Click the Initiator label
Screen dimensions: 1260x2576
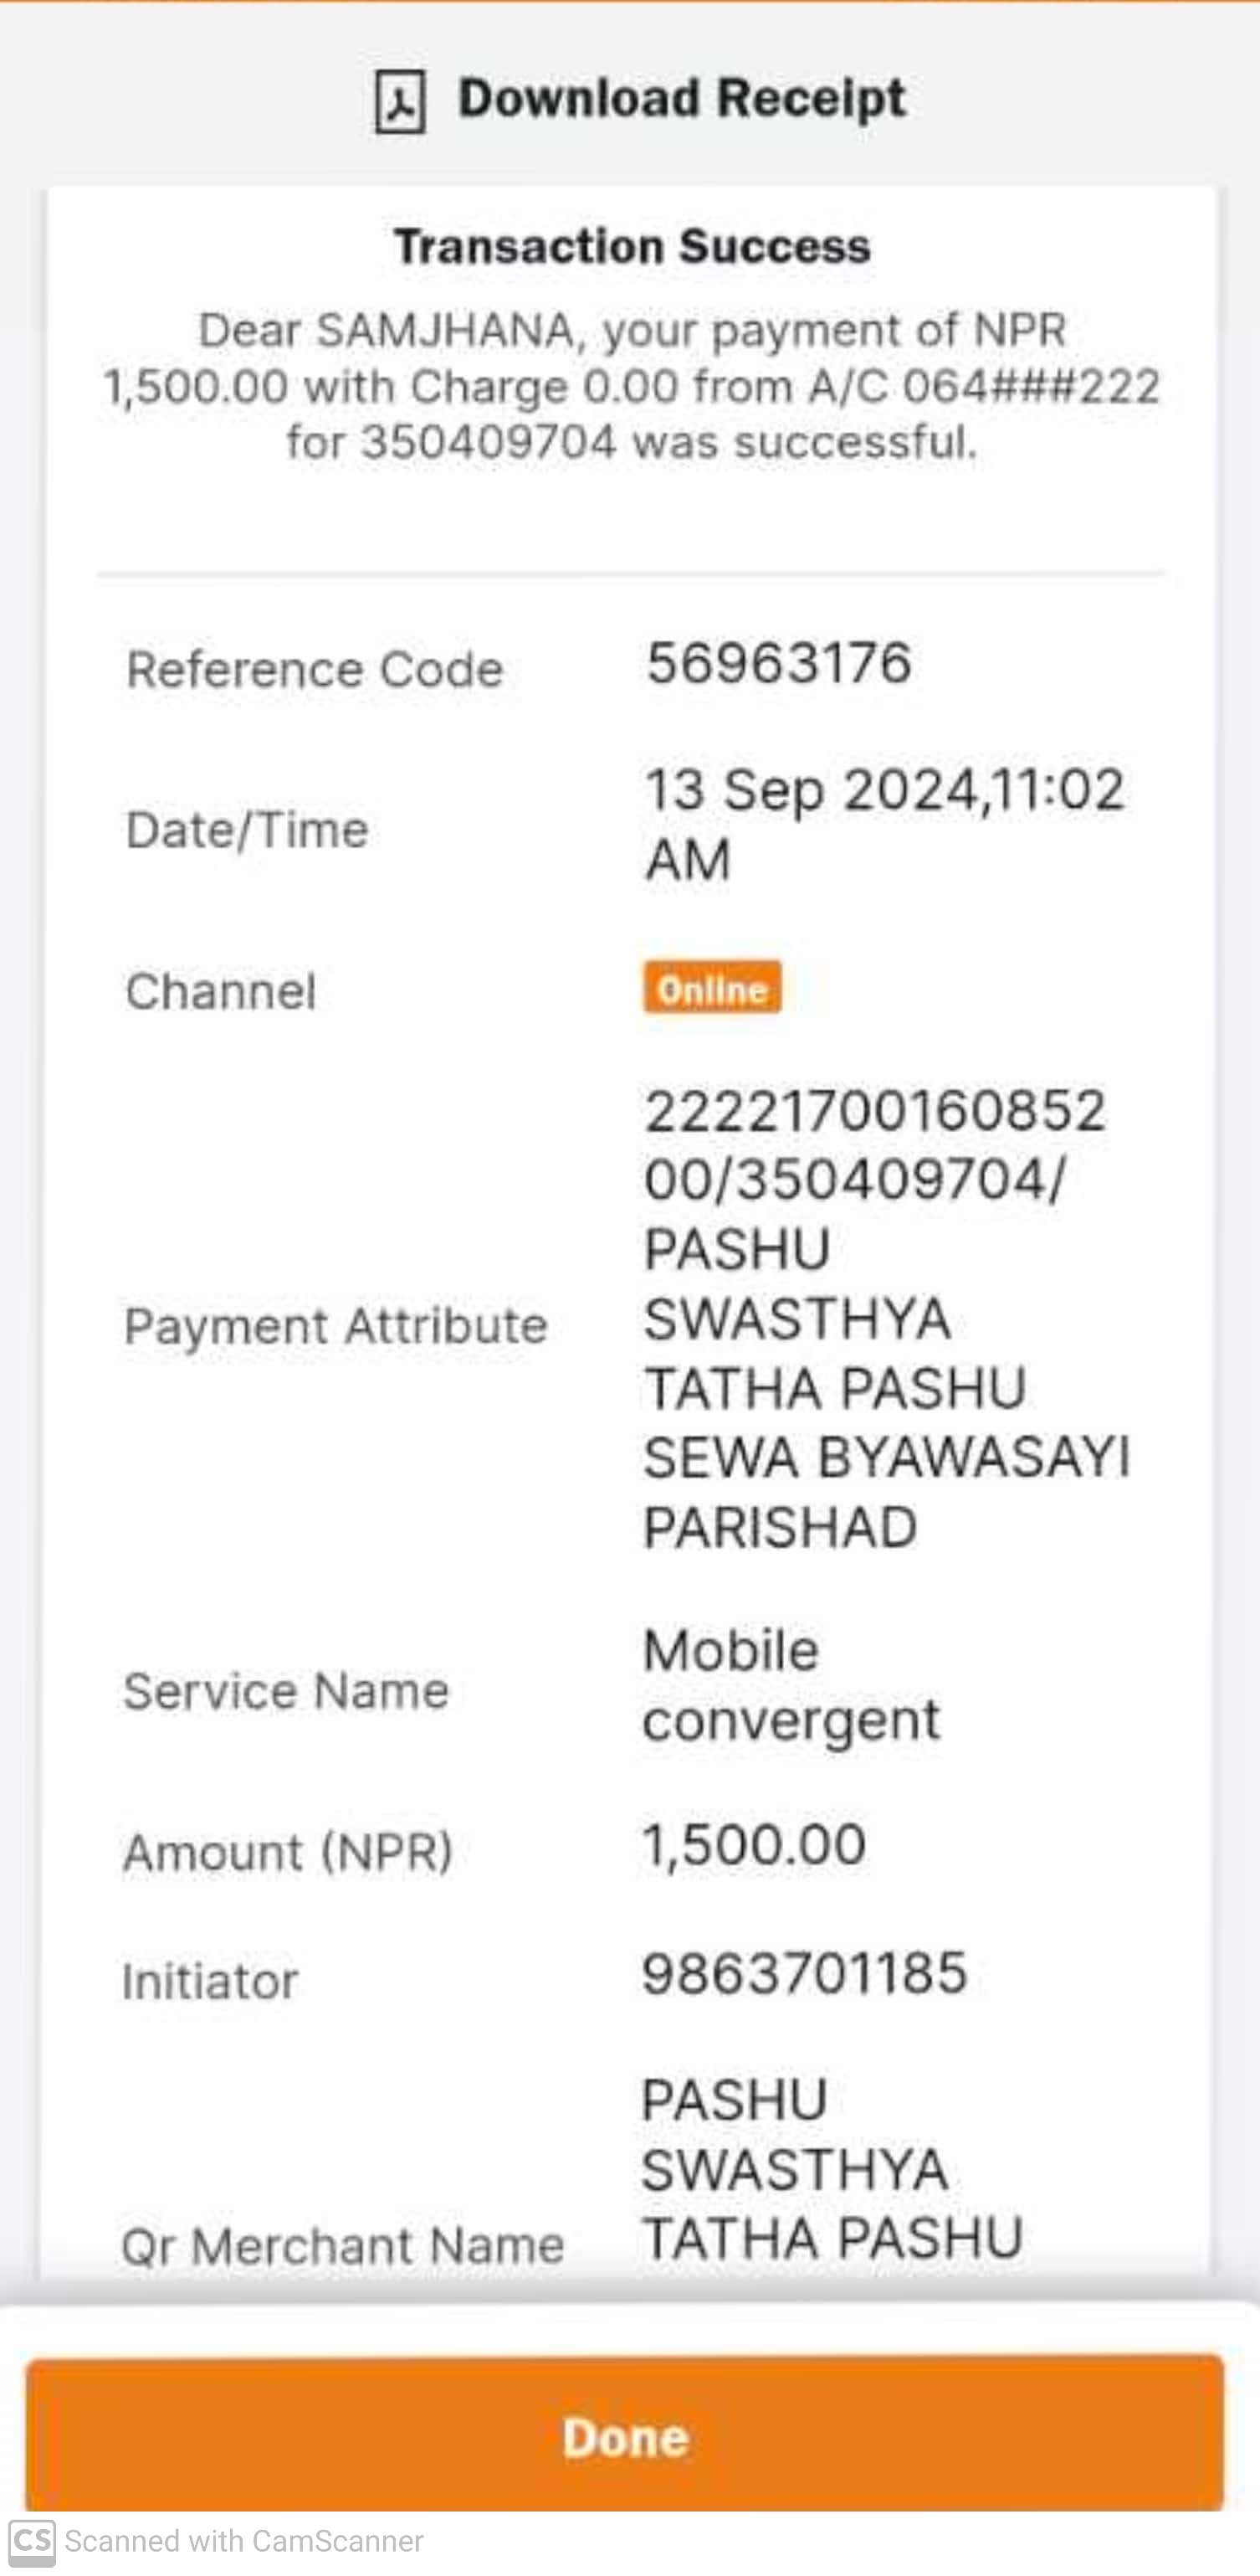210,1981
